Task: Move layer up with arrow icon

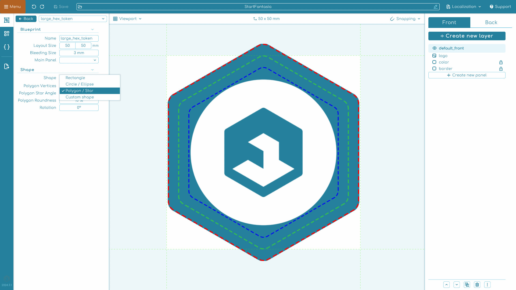Action: (446, 285)
